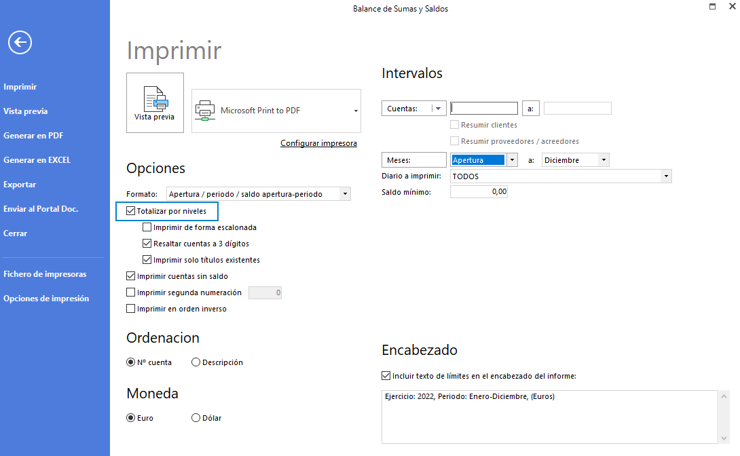The height and width of the screenshot is (456, 740).
Task: Click the Encabezado header text box
Action: click(550, 417)
